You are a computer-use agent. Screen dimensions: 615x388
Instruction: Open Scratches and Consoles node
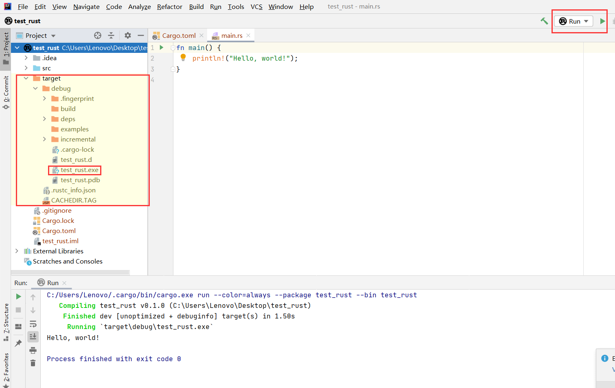[68, 261]
